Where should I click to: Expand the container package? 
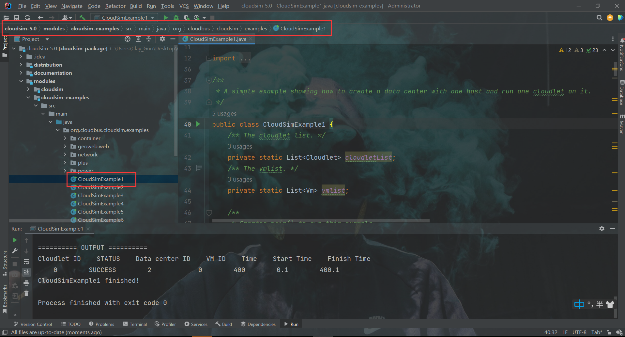(x=65, y=138)
